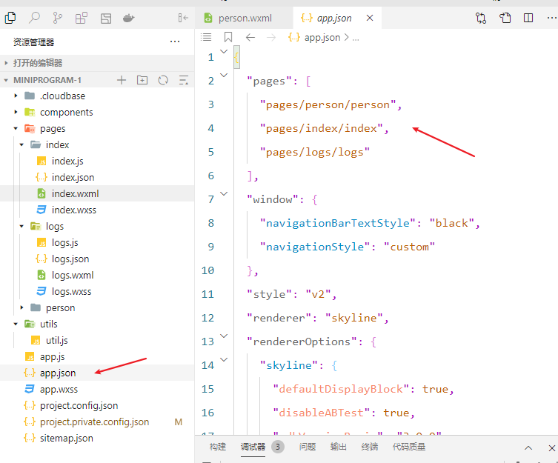
Task: Maximize the bottom panel with caret
Action: (528, 448)
